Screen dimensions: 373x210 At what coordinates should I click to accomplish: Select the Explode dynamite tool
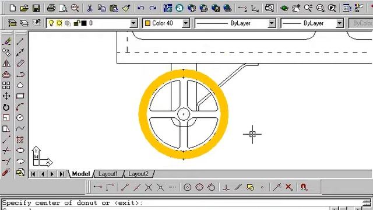coord(6,172)
